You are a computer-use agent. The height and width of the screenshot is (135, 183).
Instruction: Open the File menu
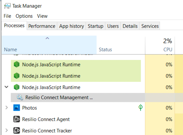point(7,16)
